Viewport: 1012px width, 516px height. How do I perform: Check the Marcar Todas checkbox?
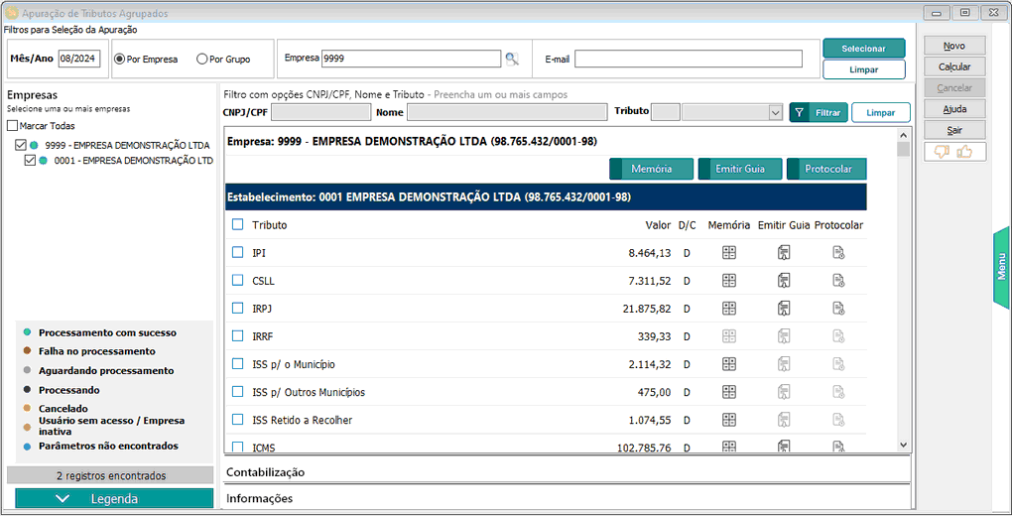(x=12, y=125)
